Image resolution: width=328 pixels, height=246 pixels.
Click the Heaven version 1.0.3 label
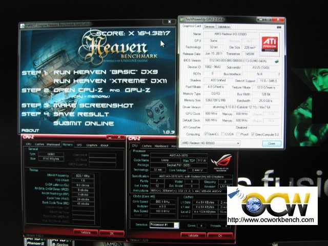(x=169, y=132)
